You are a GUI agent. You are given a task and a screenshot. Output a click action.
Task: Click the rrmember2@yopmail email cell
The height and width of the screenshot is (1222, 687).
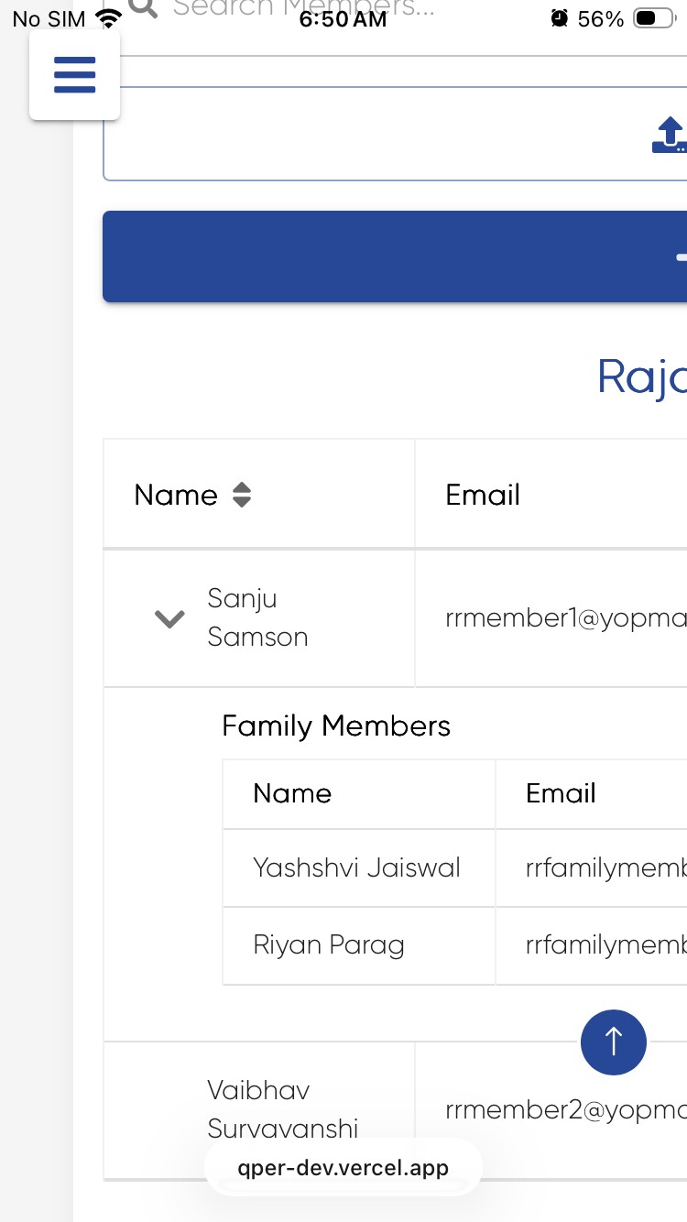[x=565, y=1110]
